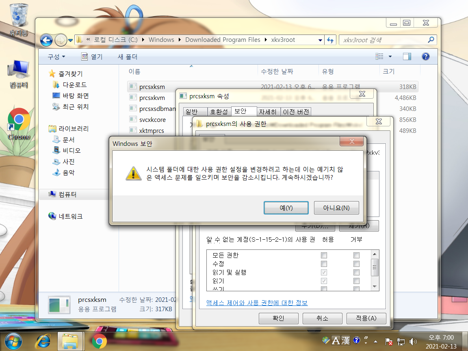This screenshot has width=468, height=351.
Task: Select the svcxkcore file icon
Action: point(133,119)
